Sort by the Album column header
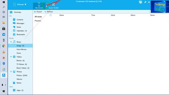Screen dimensions: 169x95 tap(133, 15)
